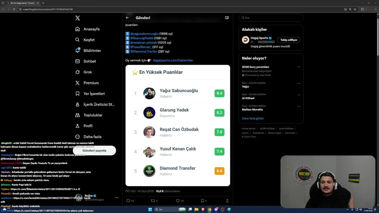Open degajsports.com/haberciler link
Image resolution: width=379 pixels, height=213 pixels.
pyautogui.click(x=173, y=60)
